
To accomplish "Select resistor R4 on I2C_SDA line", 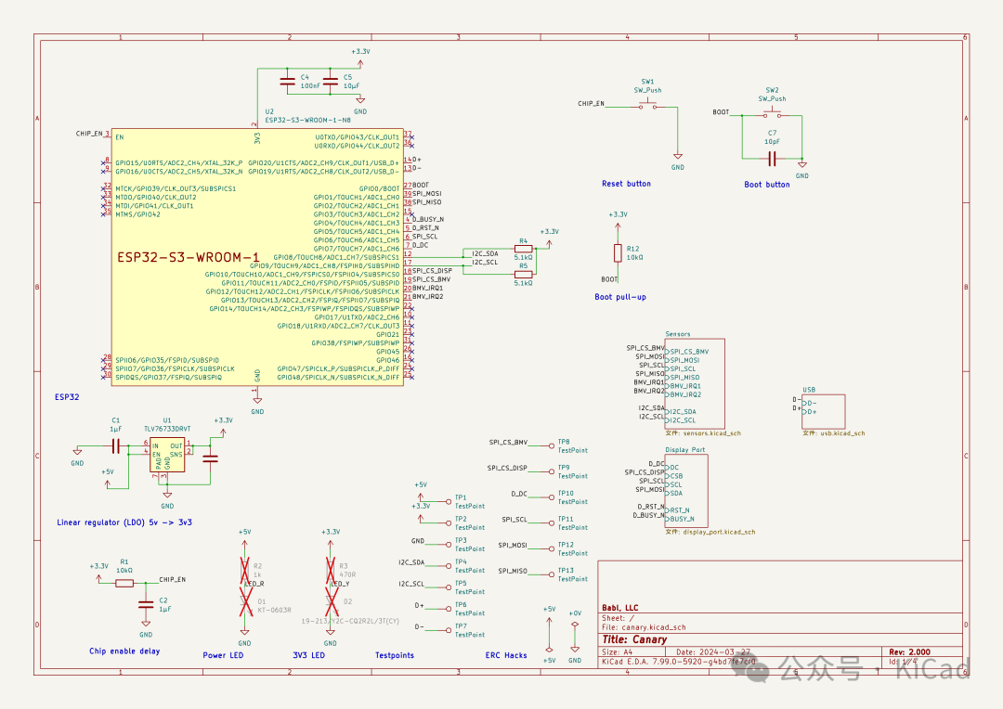I will pyautogui.click(x=523, y=249).
